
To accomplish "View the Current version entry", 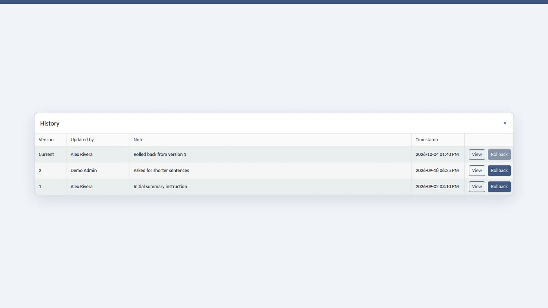I will [477, 154].
